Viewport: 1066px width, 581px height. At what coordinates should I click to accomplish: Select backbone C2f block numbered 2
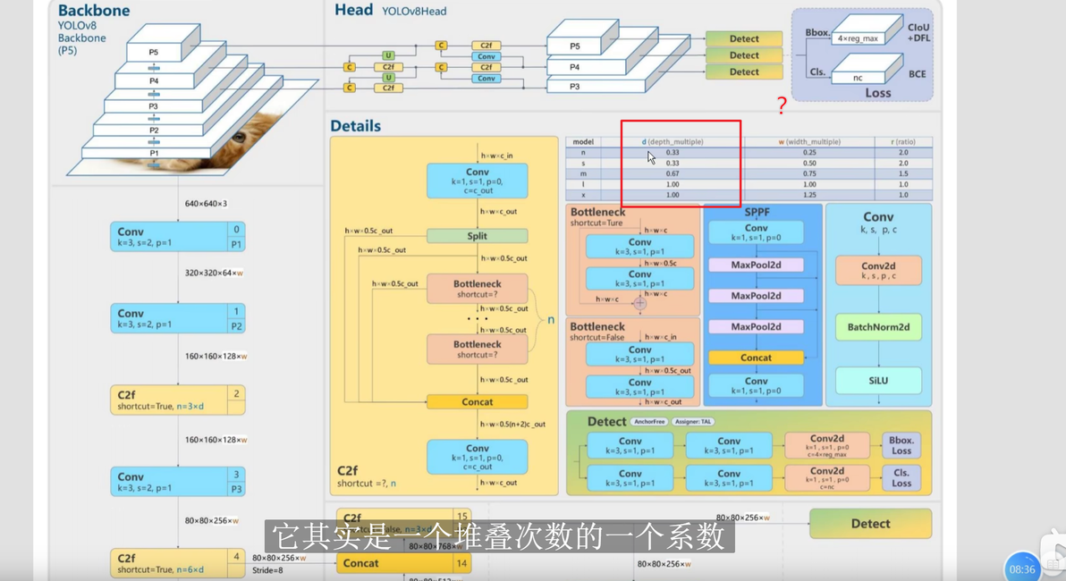(x=177, y=400)
